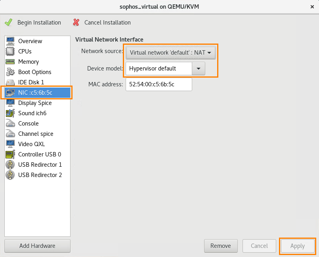This screenshot has width=319, height=257.
Task: Click the Display Spice monitor icon
Action: pyautogui.click(x=10, y=103)
